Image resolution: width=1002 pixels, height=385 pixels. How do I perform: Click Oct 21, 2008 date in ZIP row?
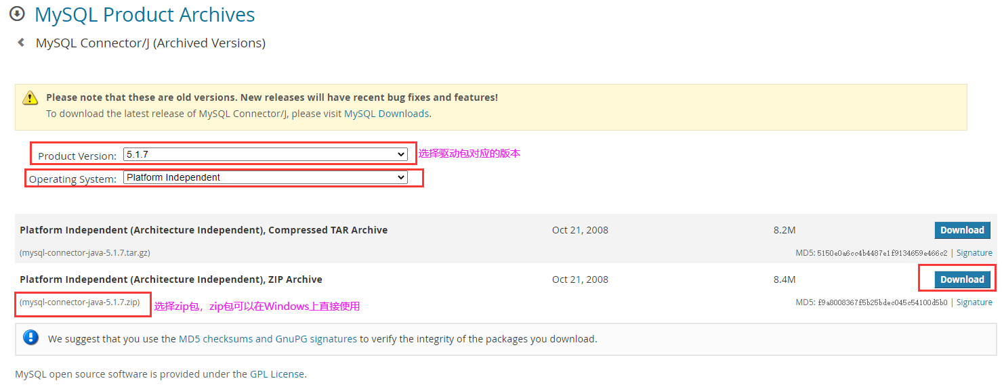point(580,279)
